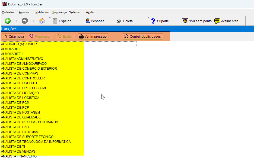The image size is (254, 158).
Task: Expand the forward button history dropdown
Action: (33, 21)
